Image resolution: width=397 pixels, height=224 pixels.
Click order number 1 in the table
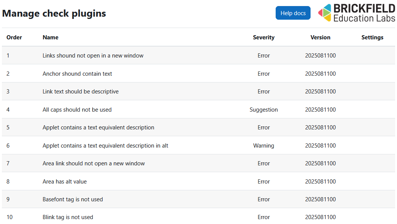[x=8, y=56]
